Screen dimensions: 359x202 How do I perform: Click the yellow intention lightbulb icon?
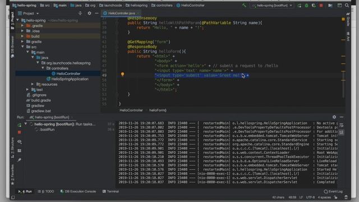(122, 74)
